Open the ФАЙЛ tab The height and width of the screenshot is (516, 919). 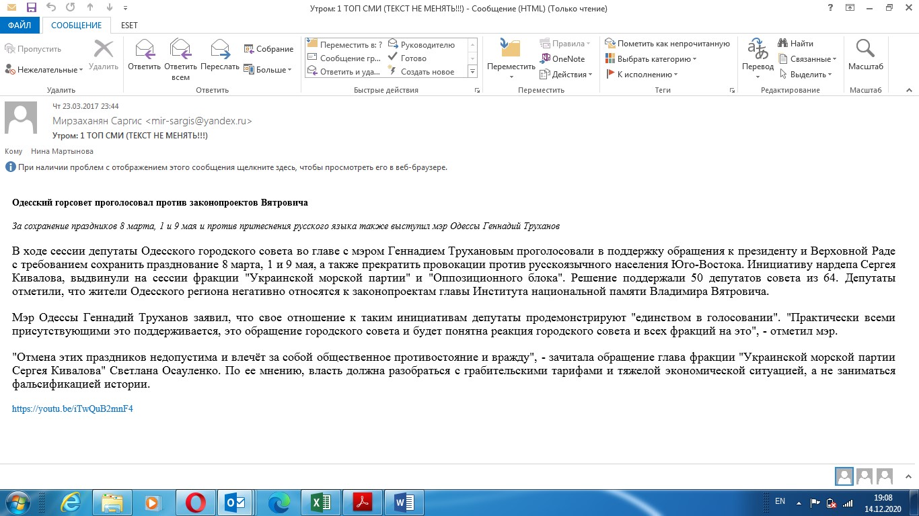20,26
